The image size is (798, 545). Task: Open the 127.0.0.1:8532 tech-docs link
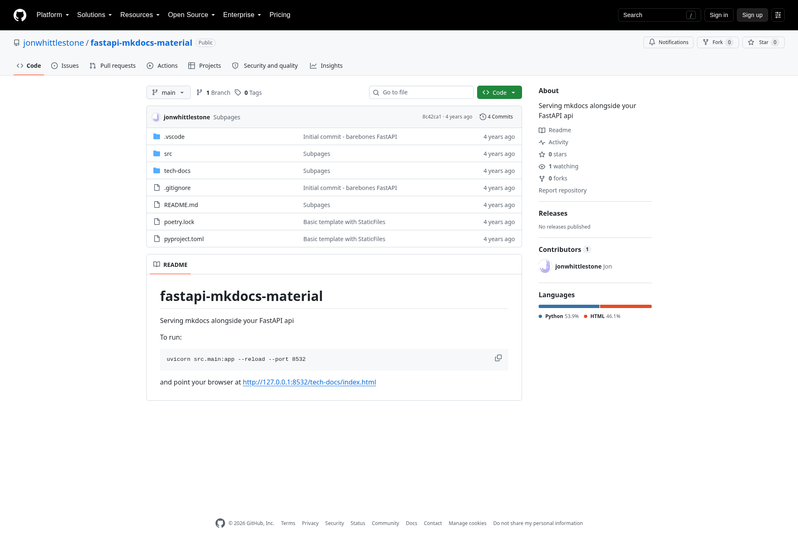[x=309, y=382]
